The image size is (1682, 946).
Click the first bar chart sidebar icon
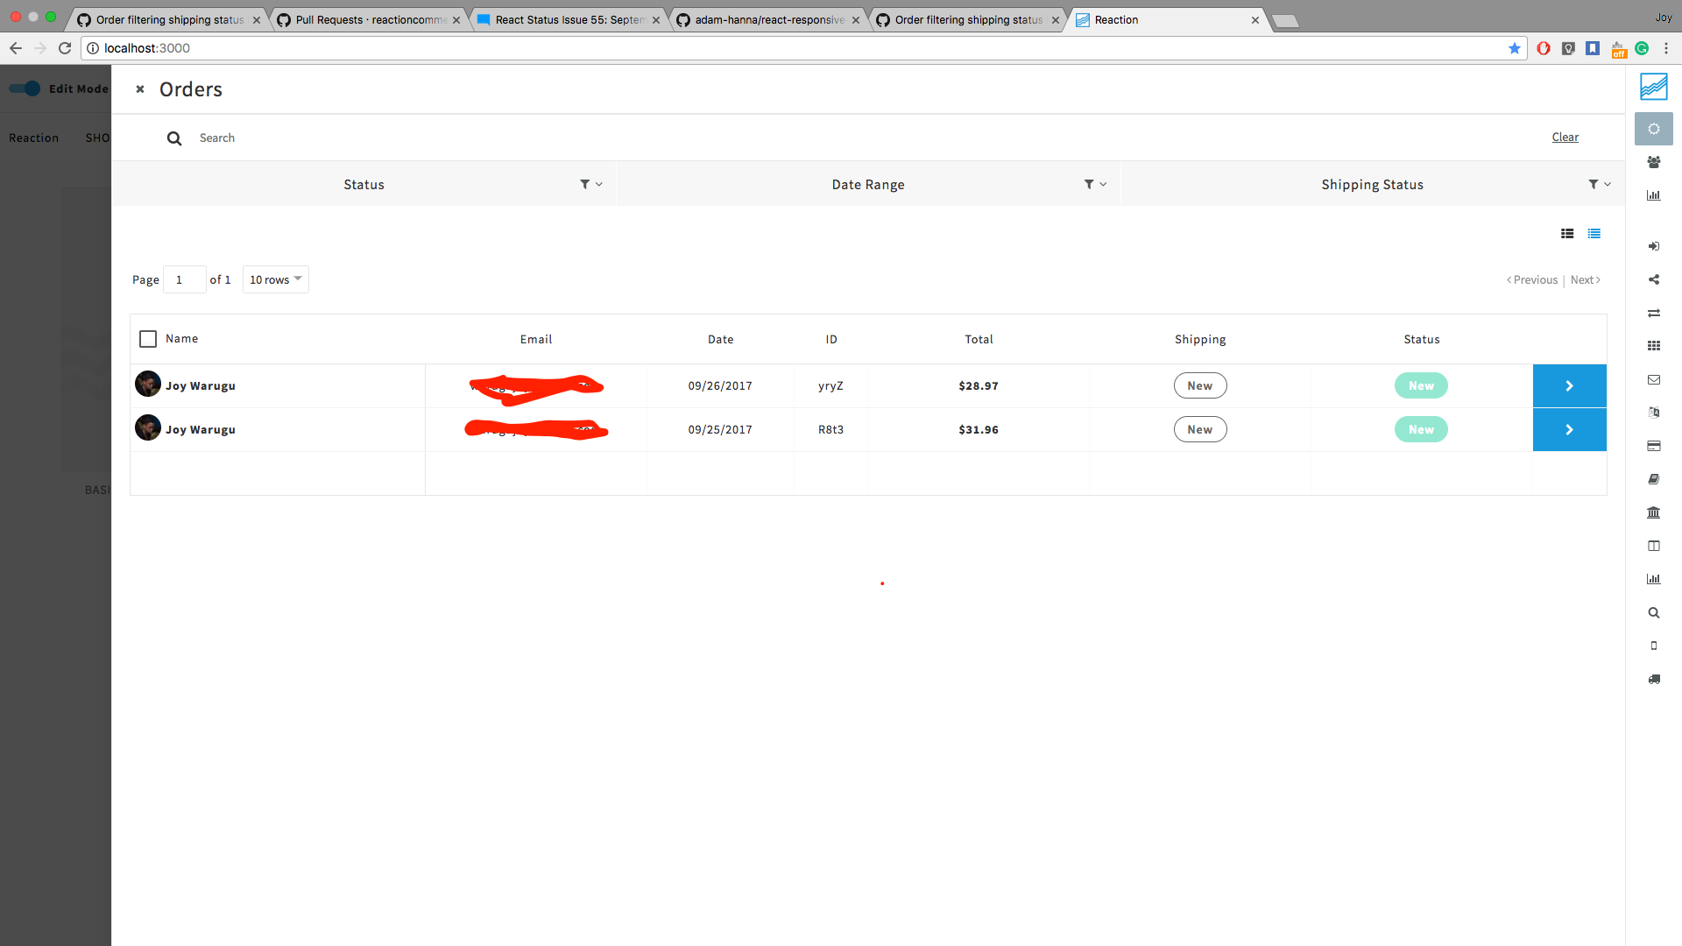click(x=1653, y=195)
